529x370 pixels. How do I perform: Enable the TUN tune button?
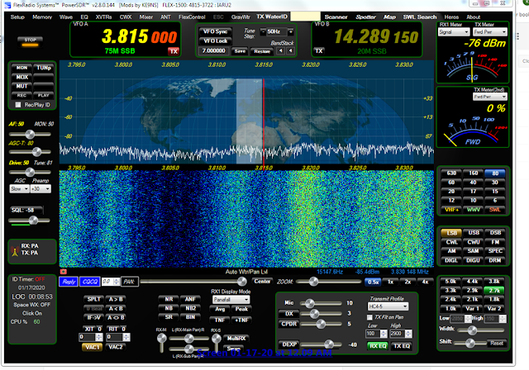[x=44, y=68]
